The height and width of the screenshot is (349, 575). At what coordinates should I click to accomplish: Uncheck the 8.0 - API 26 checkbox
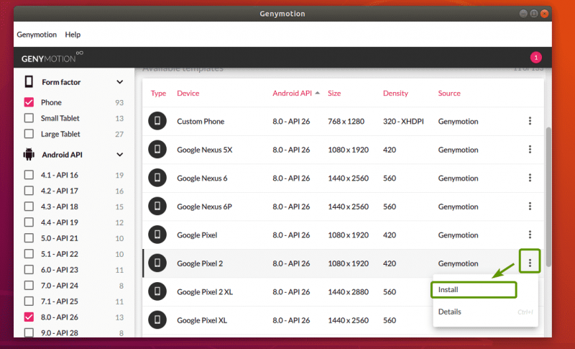coord(29,317)
